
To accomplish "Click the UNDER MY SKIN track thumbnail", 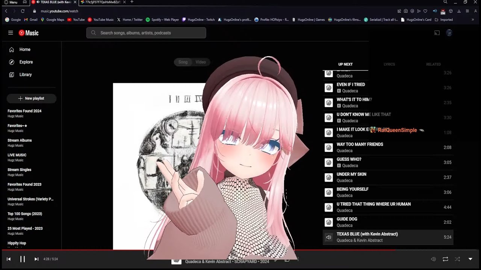I will pos(329,177).
